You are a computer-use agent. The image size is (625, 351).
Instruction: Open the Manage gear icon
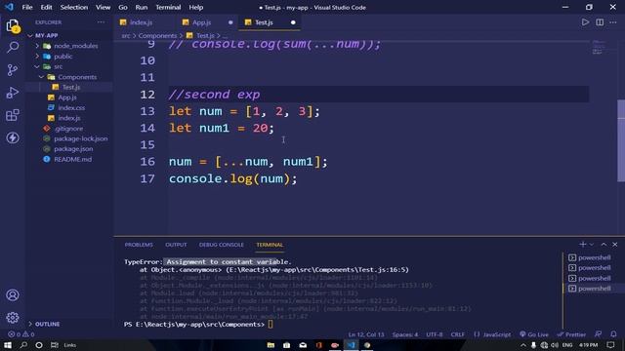13,318
